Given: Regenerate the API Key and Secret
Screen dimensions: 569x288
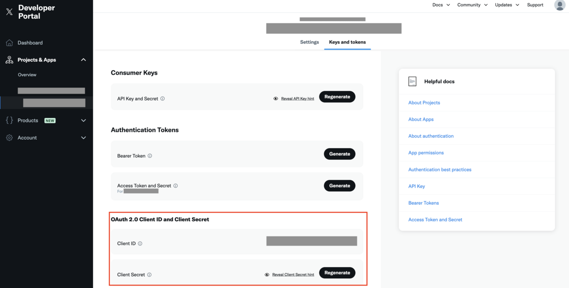Looking at the screenshot, I should pyautogui.click(x=337, y=96).
